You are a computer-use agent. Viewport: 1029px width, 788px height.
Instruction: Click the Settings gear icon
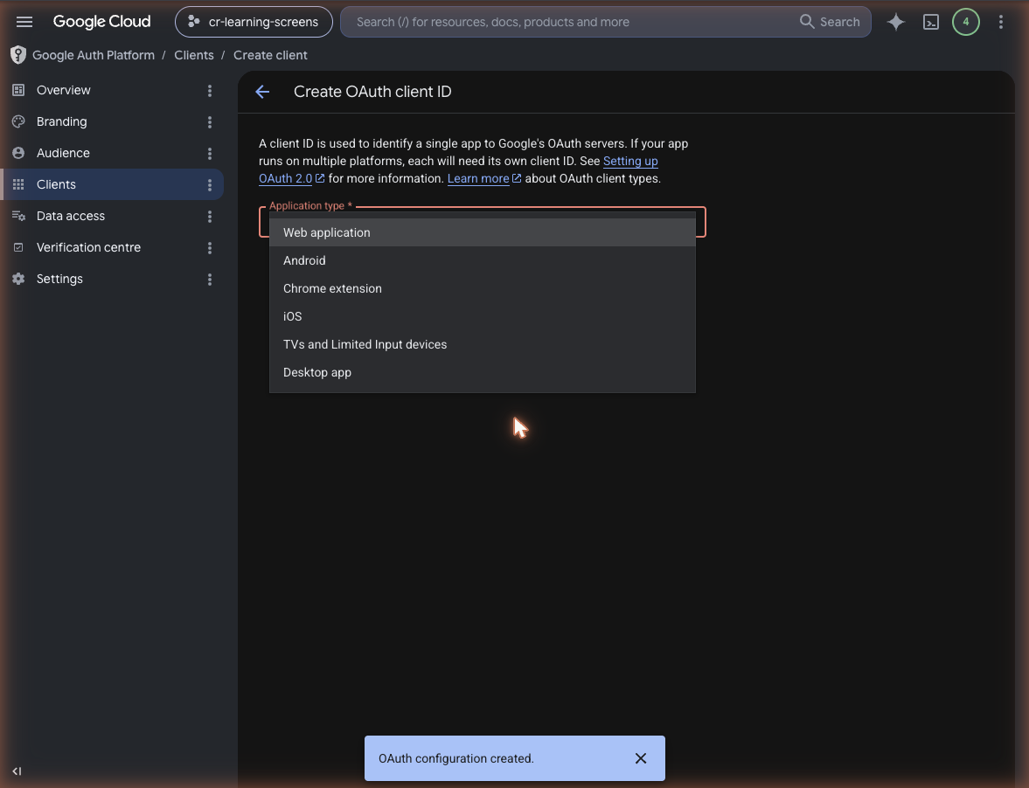[x=18, y=279]
